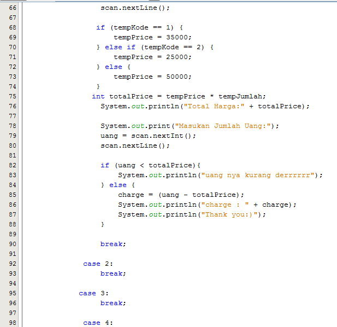Image resolution: width=337 pixels, height=327 pixels.
Task: Click the "uang = scan.nextInt();" line
Action: (x=148, y=136)
